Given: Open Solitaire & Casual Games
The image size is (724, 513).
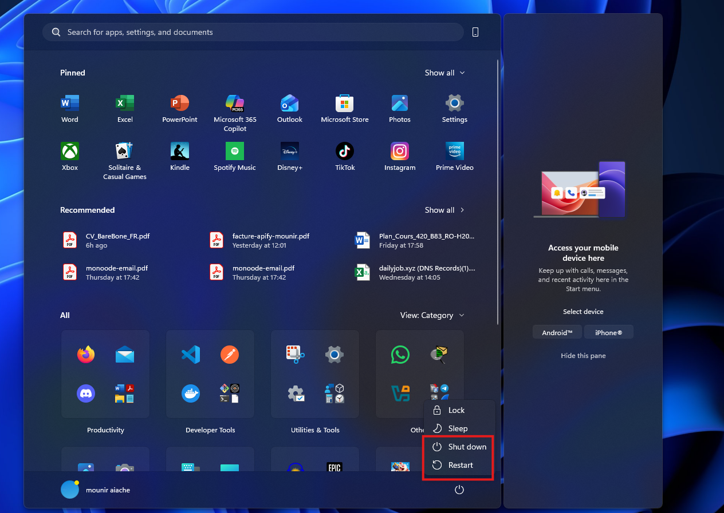Looking at the screenshot, I should point(125,161).
